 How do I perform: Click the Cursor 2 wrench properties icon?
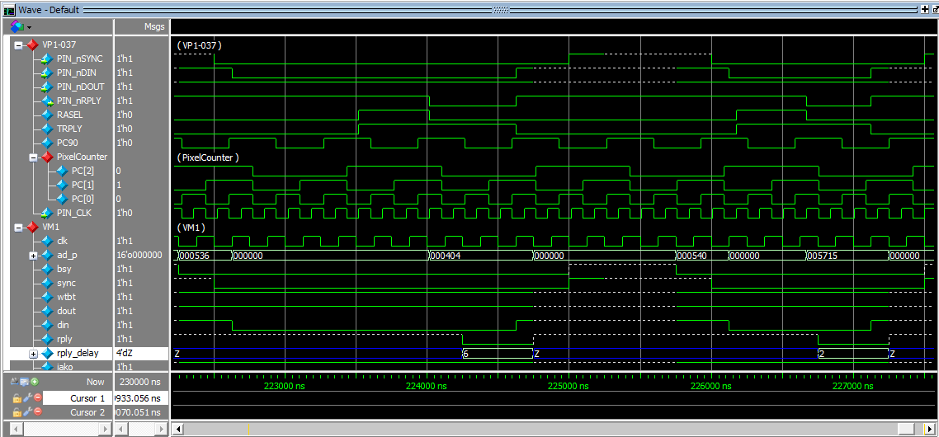[x=27, y=412]
